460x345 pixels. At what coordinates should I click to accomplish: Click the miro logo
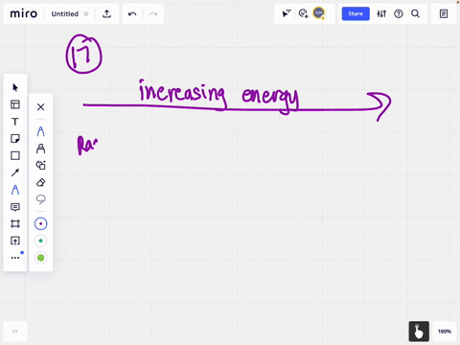(24, 13)
